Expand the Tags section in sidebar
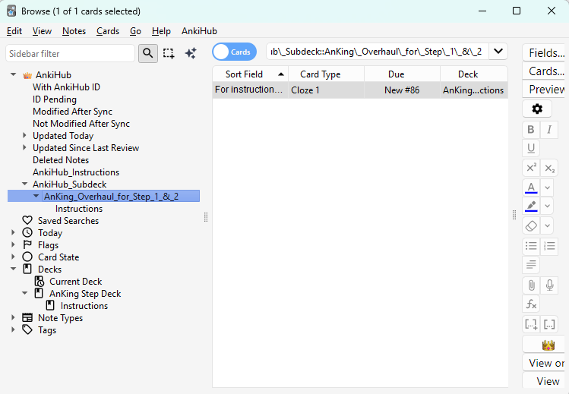The height and width of the screenshot is (394, 569). point(14,330)
